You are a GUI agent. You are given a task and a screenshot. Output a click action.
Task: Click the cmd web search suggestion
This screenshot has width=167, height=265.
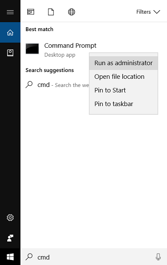click(x=57, y=85)
